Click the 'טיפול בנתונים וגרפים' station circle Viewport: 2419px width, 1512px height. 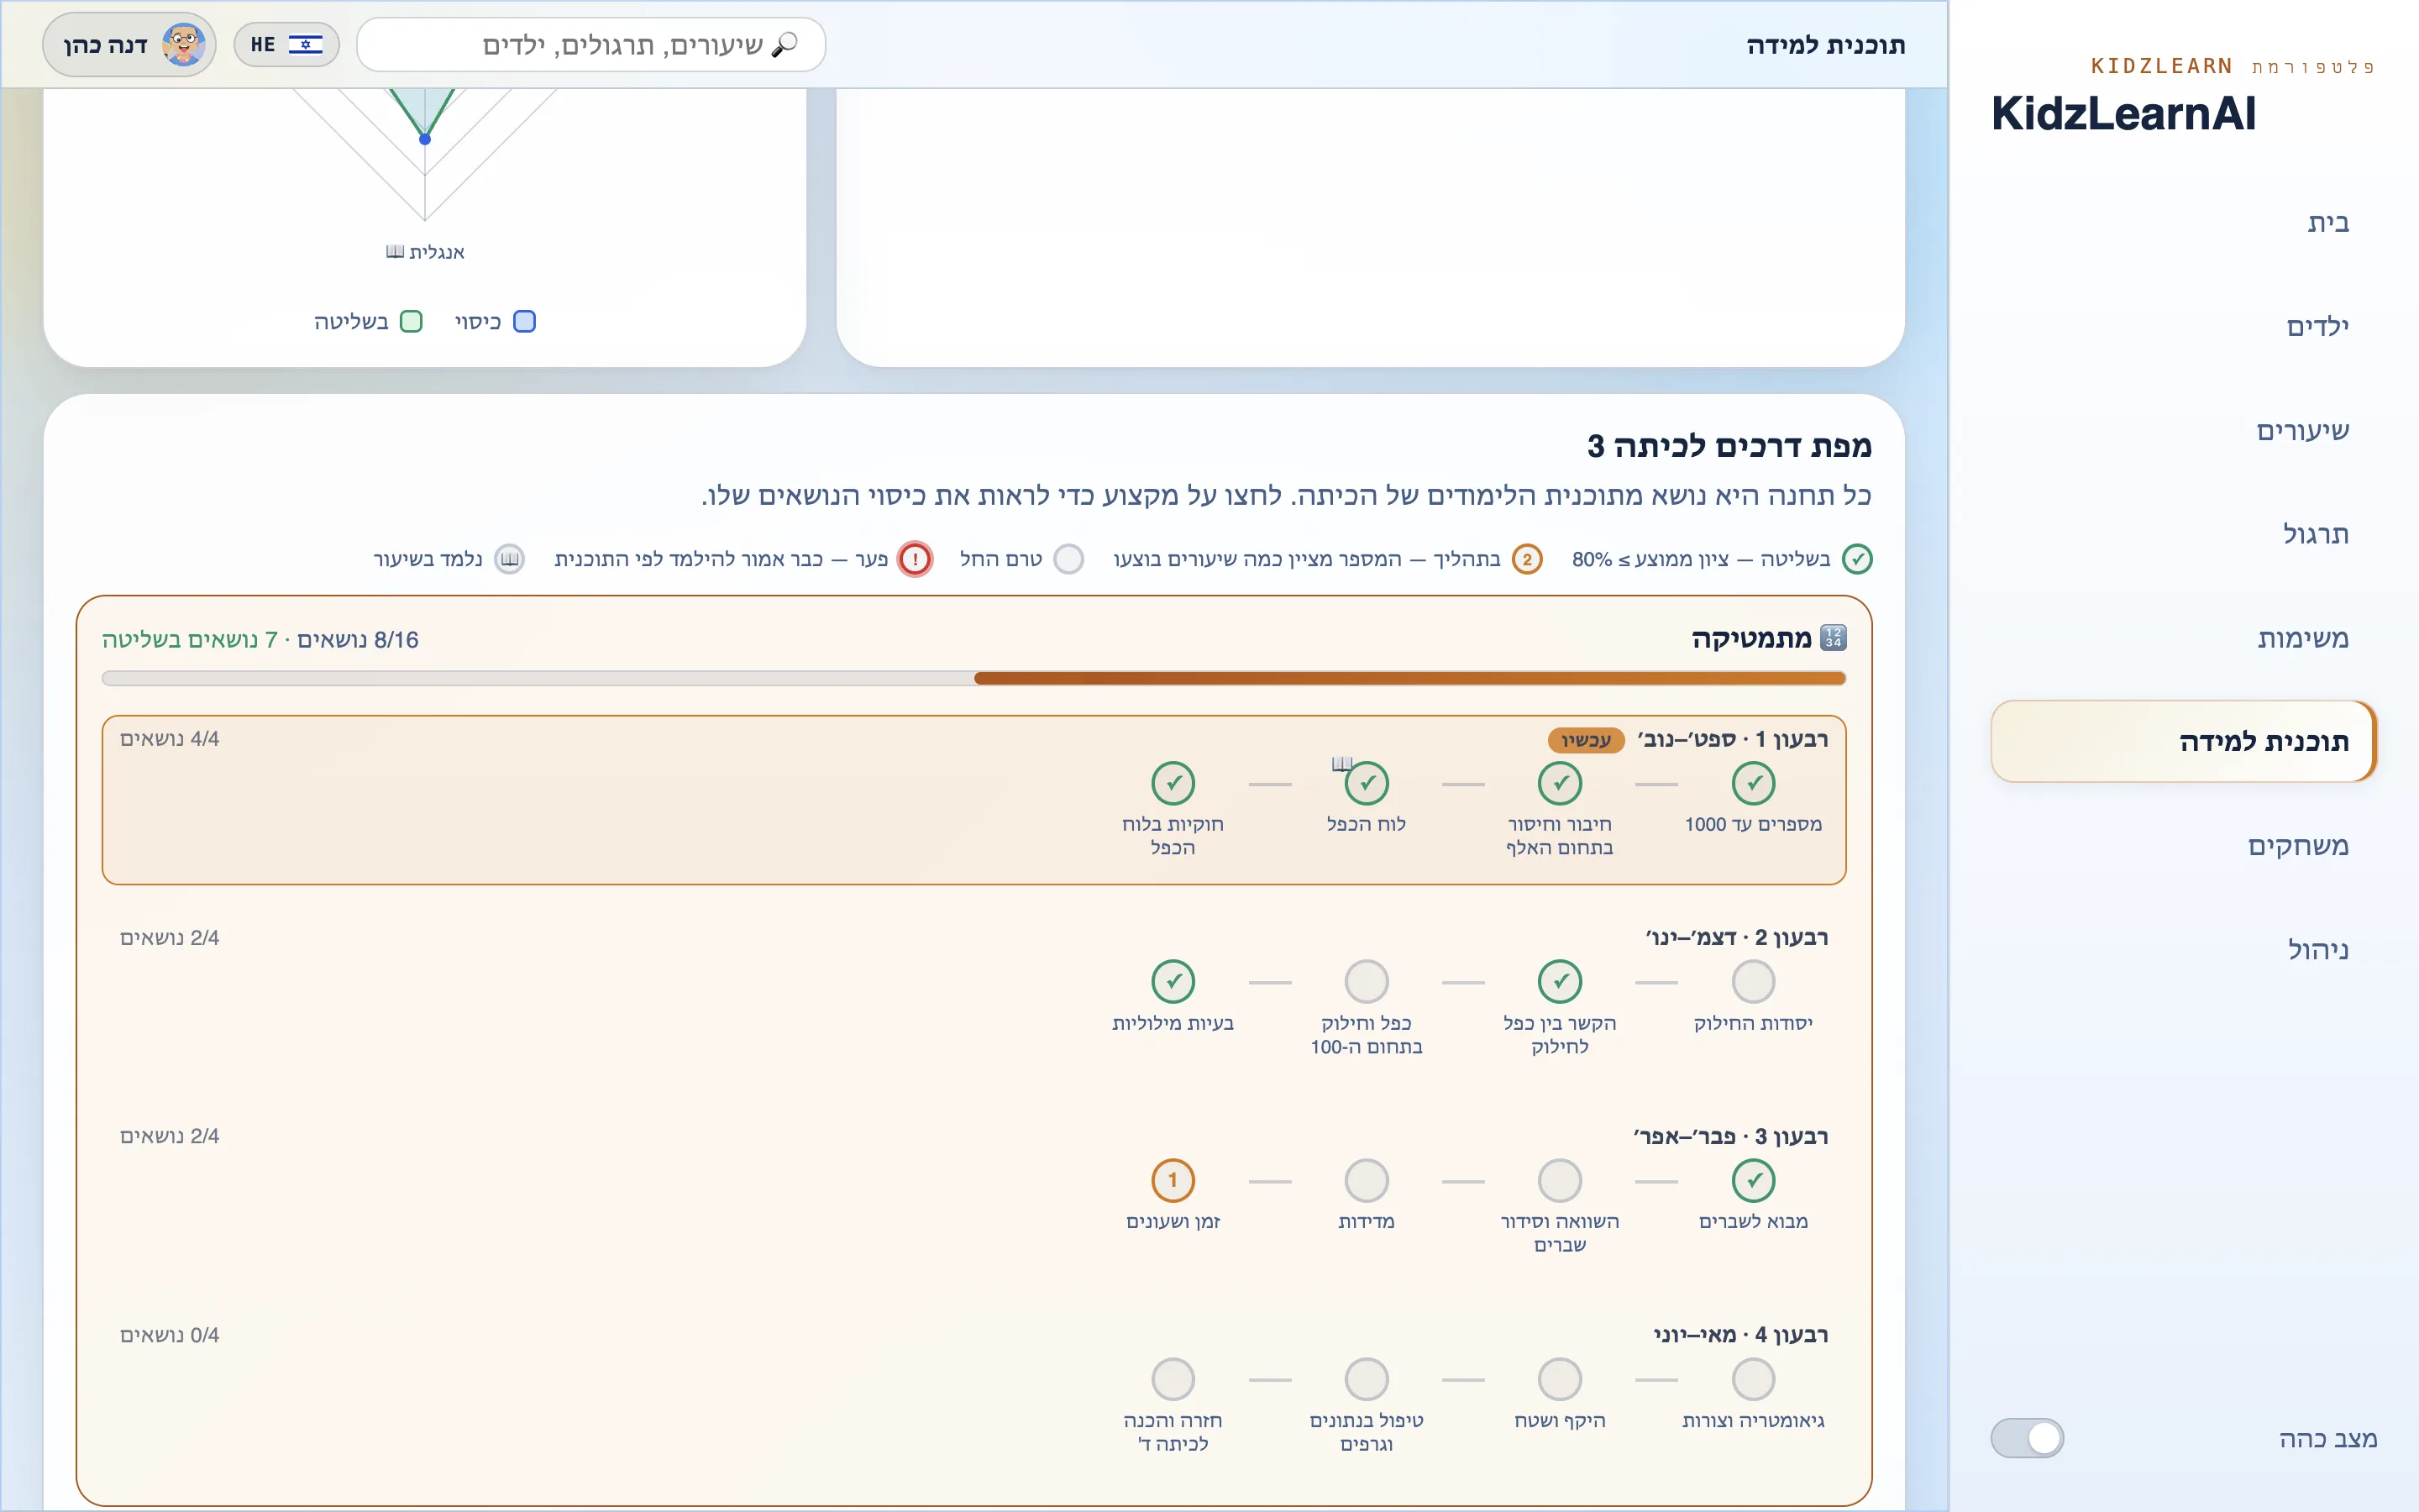pyautogui.click(x=1367, y=1380)
